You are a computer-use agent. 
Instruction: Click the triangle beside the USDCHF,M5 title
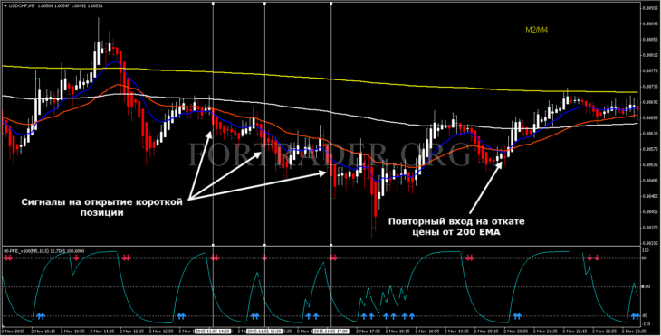(x=5, y=6)
